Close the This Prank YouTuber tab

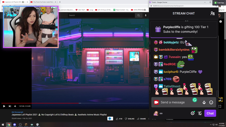point(55,2)
